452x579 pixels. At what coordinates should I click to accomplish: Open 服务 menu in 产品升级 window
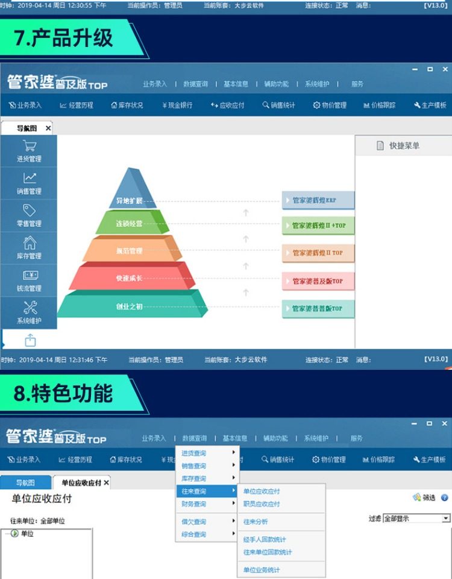(x=357, y=84)
